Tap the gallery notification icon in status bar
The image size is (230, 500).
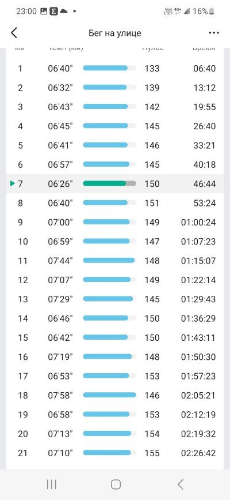coord(44,12)
